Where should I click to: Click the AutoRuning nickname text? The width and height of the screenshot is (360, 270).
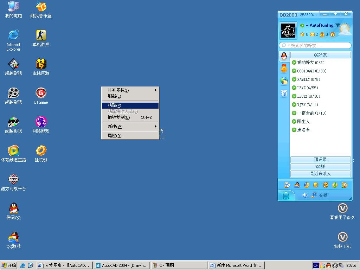(321, 25)
